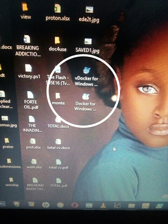Select the prot.xlsx spreadsheet icon
Image resolution: width=168 pixels, height=224 pixels.
coord(33,144)
